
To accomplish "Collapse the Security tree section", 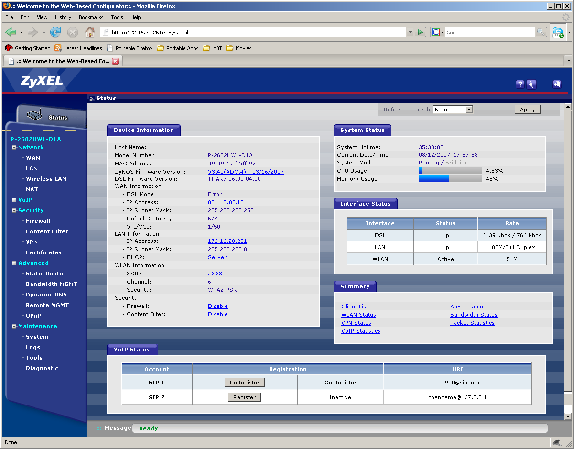I will pyautogui.click(x=14, y=210).
